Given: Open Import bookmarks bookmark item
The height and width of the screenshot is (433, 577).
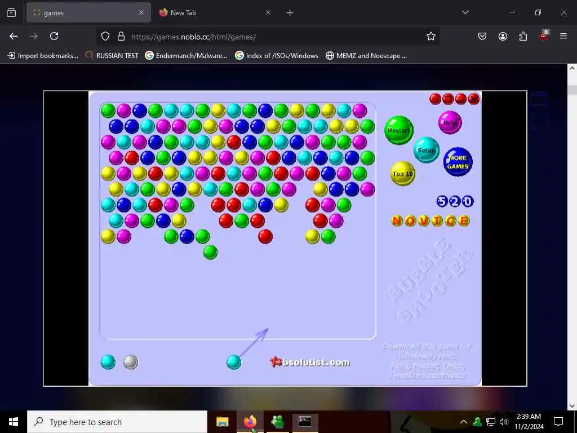Looking at the screenshot, I should pos(43,56).
